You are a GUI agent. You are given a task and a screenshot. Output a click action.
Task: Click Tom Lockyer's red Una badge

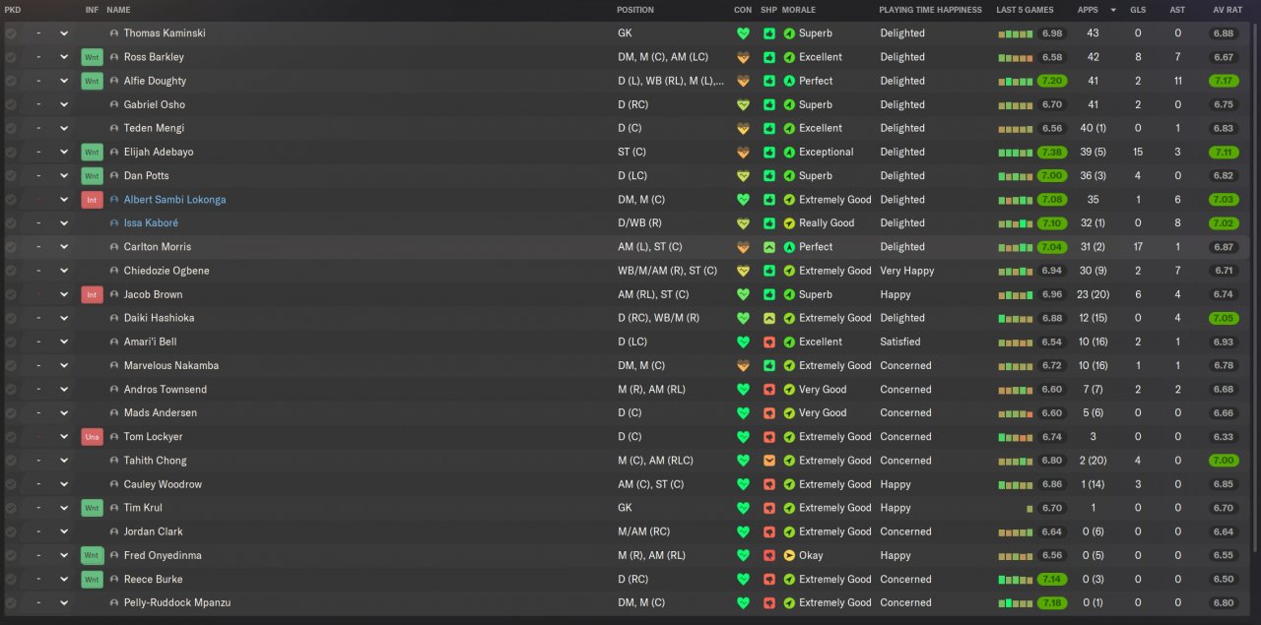click(92, 437)
